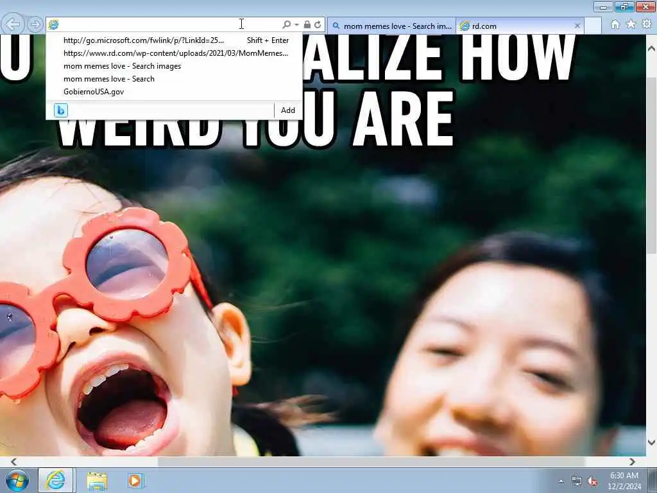Viewport: 657px width, 493px height.
Task: Click the horizontal scrollbar thumb
Action: [x=371, y=462]
